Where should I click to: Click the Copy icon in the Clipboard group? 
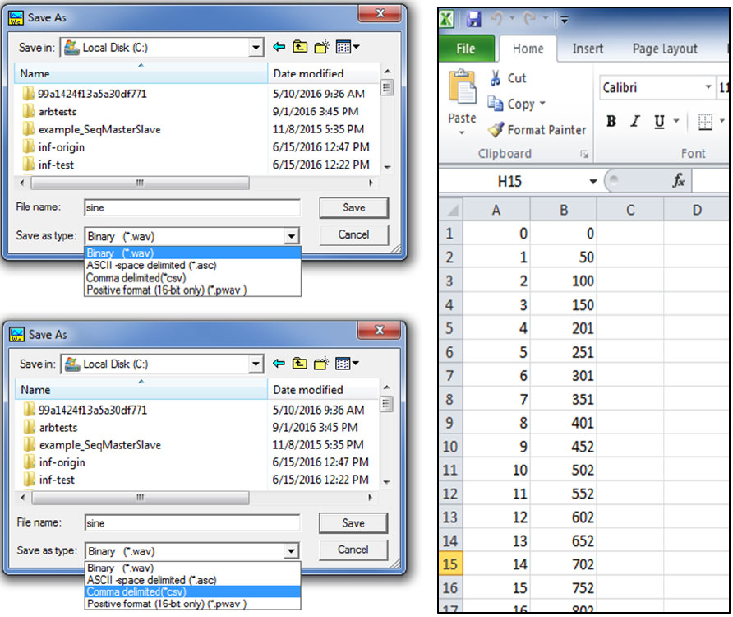tap(496, 104)
